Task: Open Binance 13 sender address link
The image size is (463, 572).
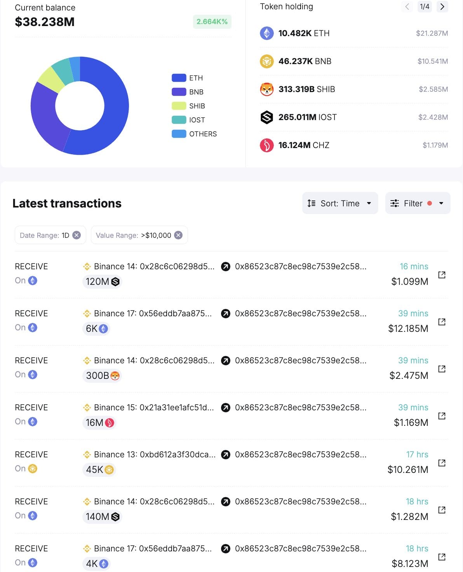Action: (154, 455)
